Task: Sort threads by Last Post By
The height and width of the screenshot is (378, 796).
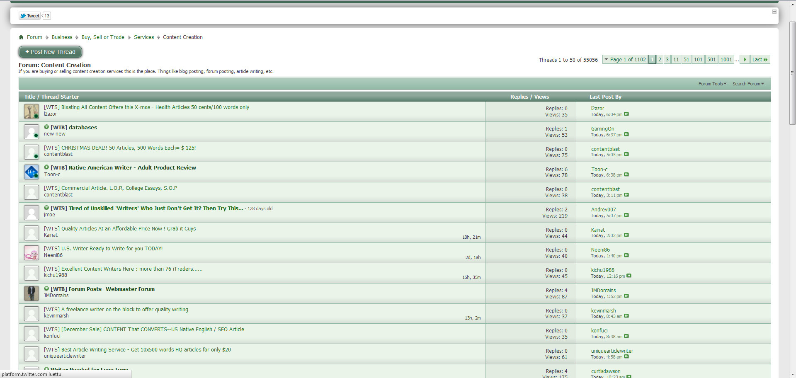Action: [605, 97]
